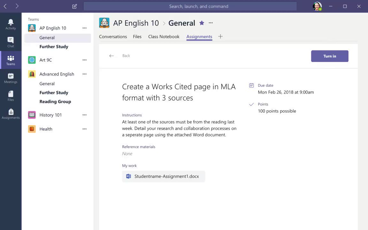Go forward with the title bar arrow
The width and height of the screenshot is (368, 230).
17,6
